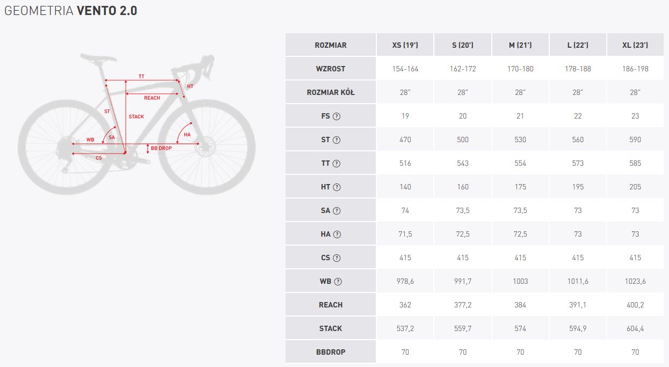The image size is (669, 367).
Task: Click the ROZMIAR header cell
Action: (331, 45)
